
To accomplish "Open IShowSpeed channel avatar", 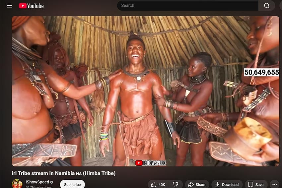I will pos(17,184).
